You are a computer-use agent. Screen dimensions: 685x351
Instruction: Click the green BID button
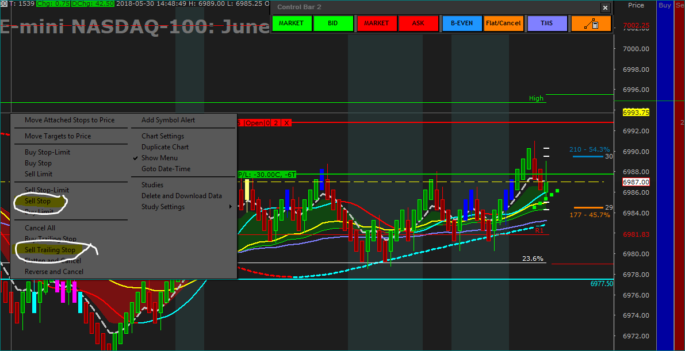(333, 23)
